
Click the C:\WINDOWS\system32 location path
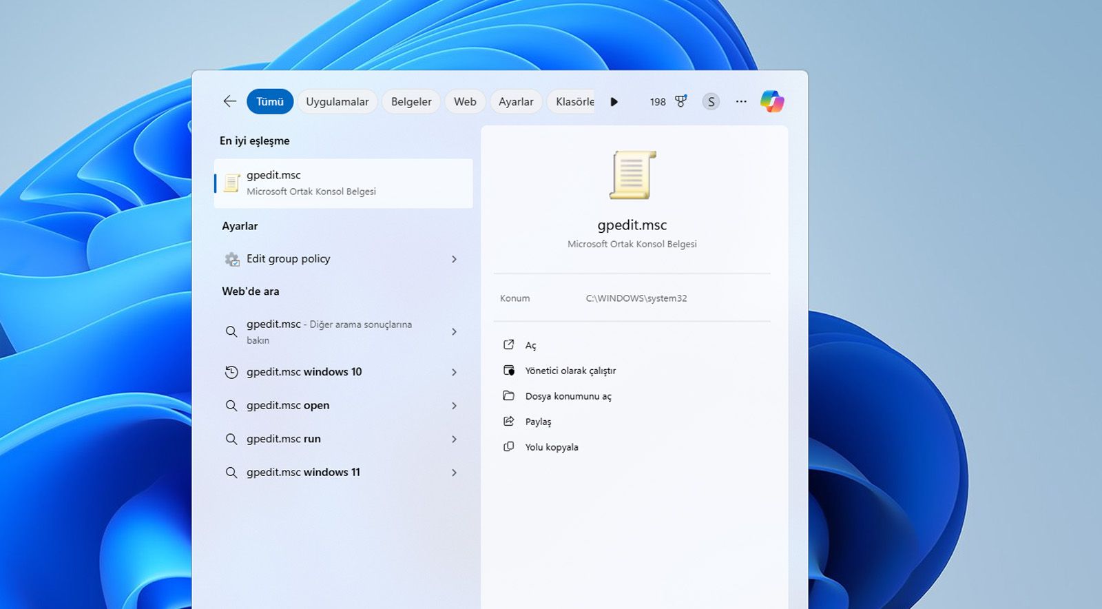pyautogui.click(x=636, y=298)
